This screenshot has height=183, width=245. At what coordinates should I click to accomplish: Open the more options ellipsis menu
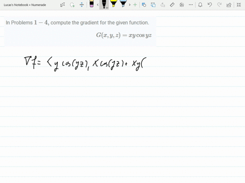191,5
